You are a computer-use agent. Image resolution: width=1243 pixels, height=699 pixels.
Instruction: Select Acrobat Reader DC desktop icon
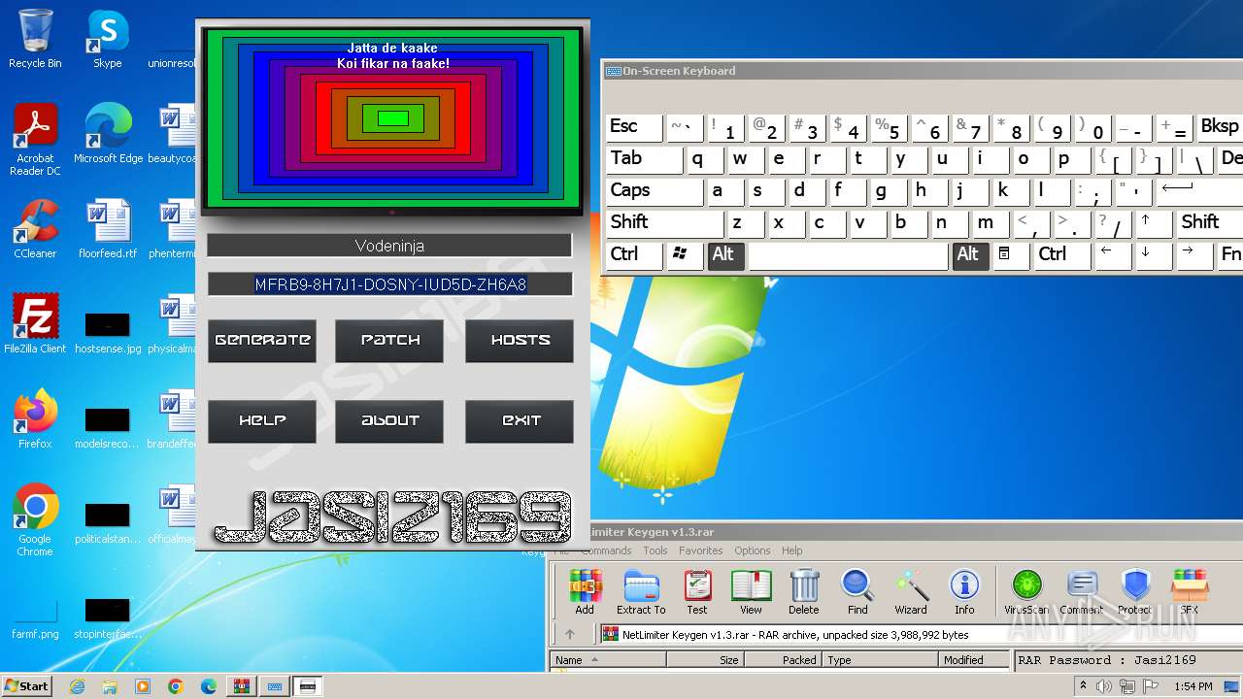tap(35, 141)
